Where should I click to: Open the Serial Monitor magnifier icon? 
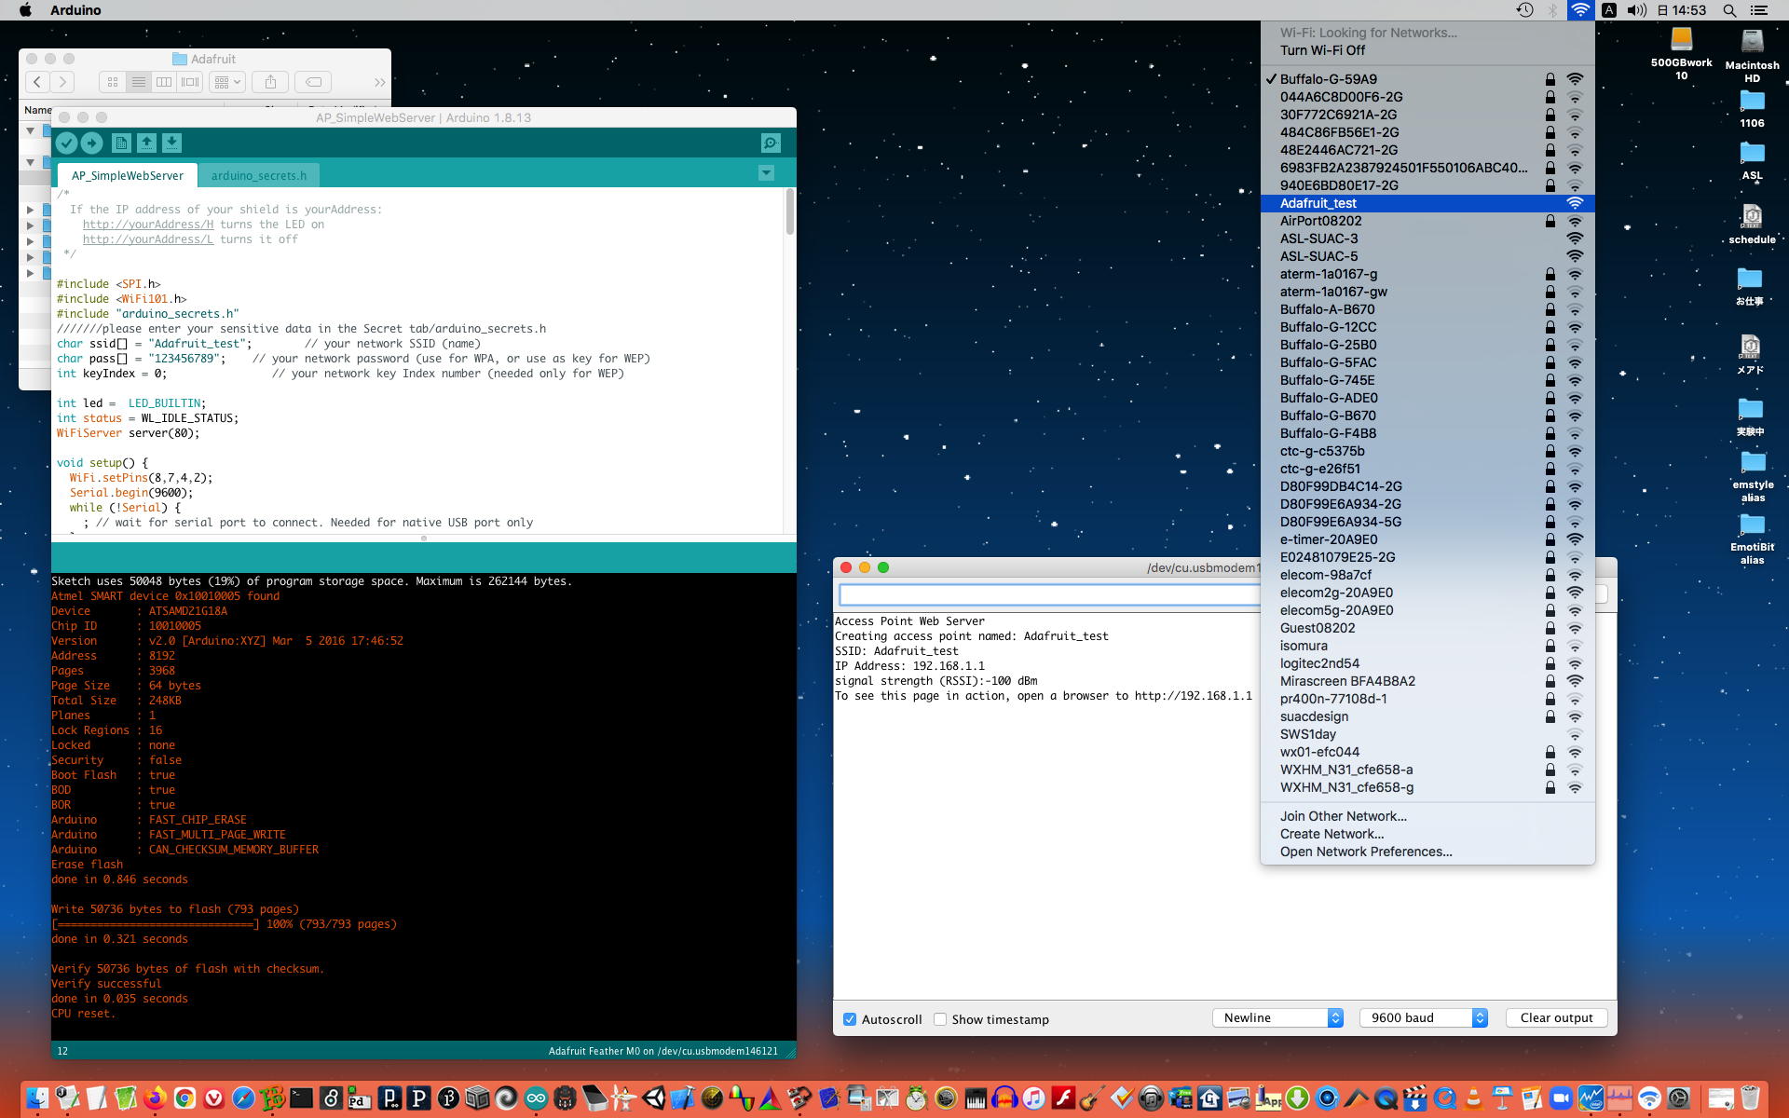(x=771, y=143)
